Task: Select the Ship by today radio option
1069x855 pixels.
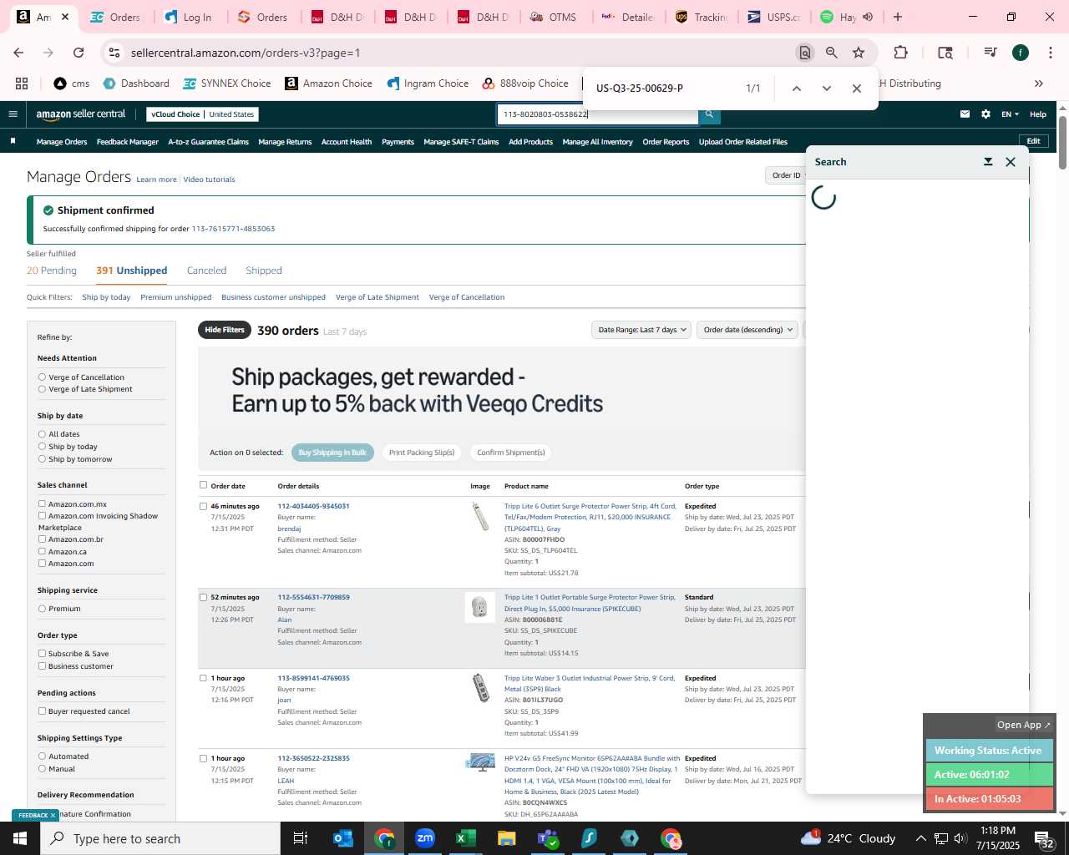Action: pos(42,447)
